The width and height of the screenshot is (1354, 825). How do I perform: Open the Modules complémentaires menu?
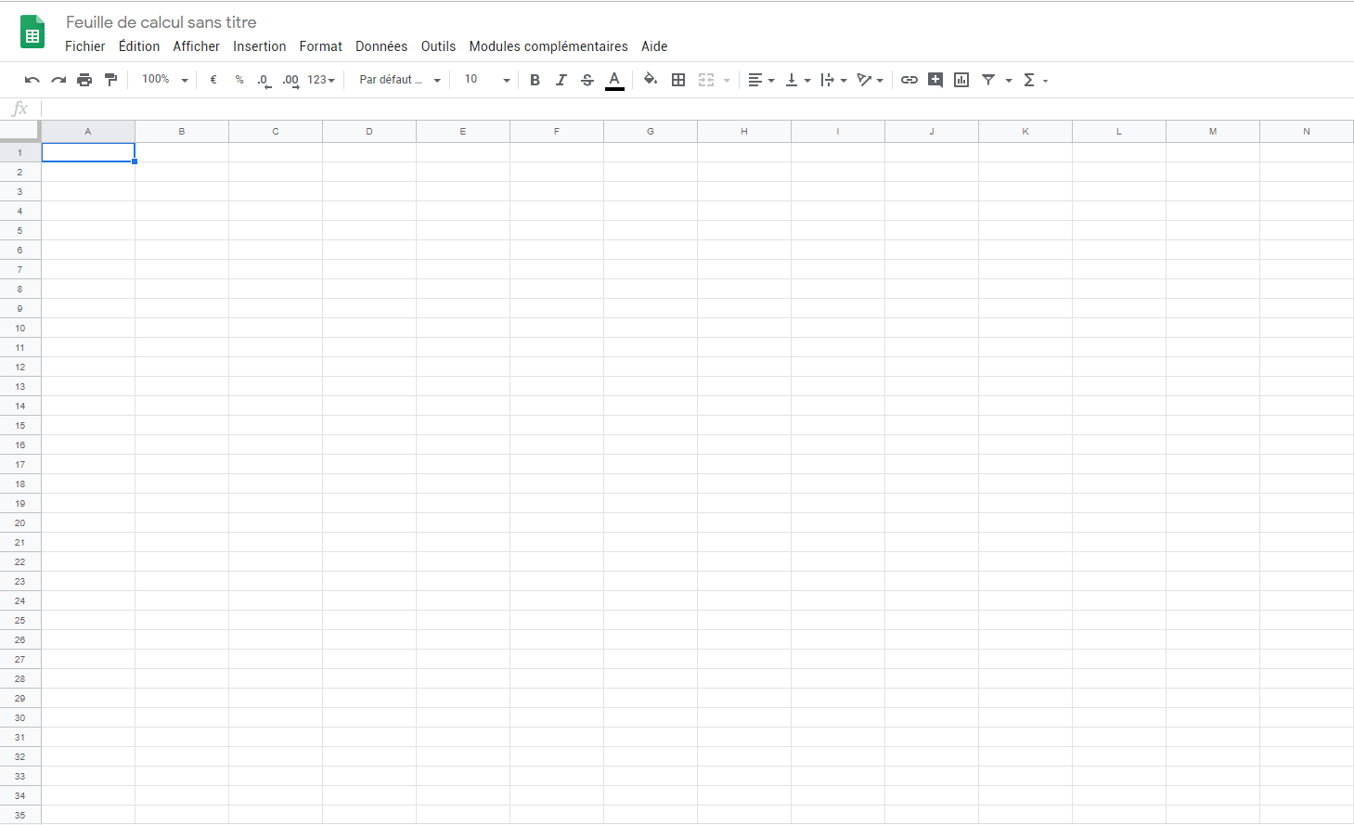coord(548,46)
